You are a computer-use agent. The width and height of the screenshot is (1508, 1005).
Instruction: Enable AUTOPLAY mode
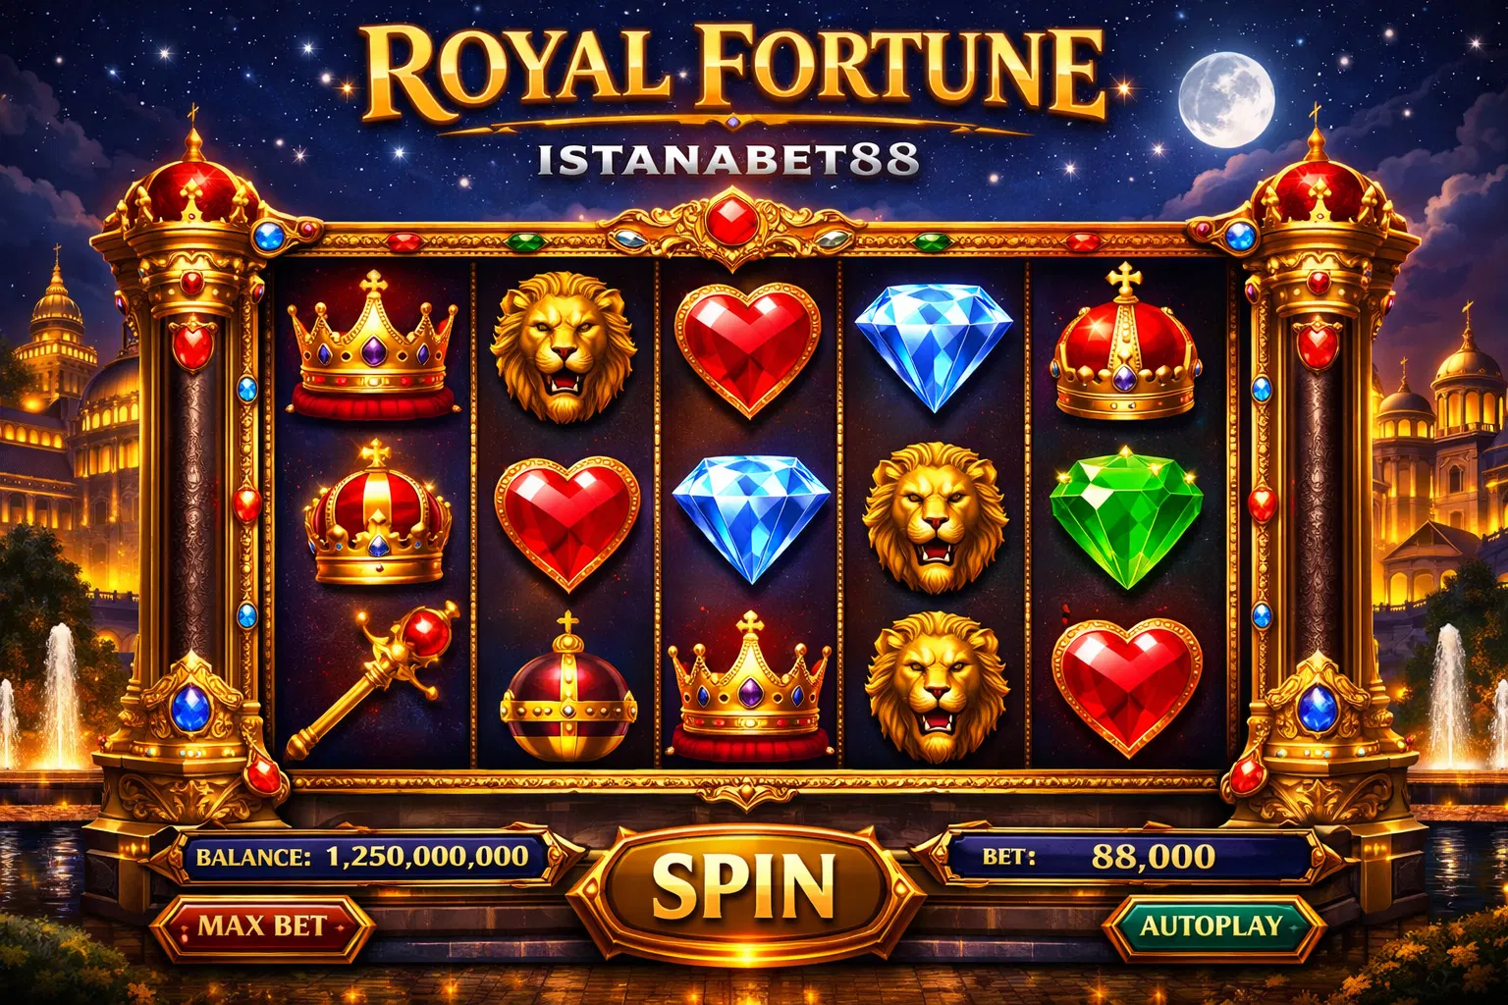1212,926
